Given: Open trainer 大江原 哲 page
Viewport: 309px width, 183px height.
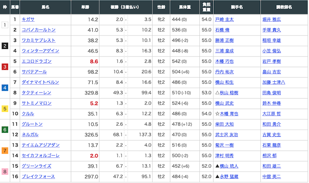Looking at the screenshot, I should [x=271, y=114].
